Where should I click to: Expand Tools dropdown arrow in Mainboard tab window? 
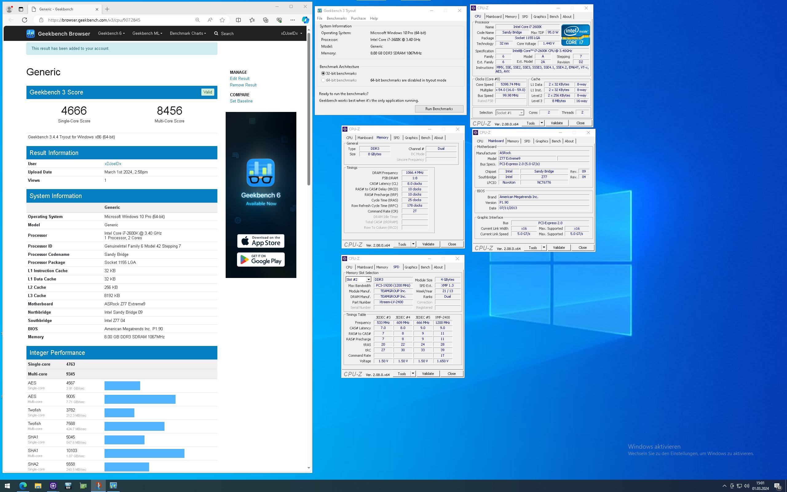point(544,248)
